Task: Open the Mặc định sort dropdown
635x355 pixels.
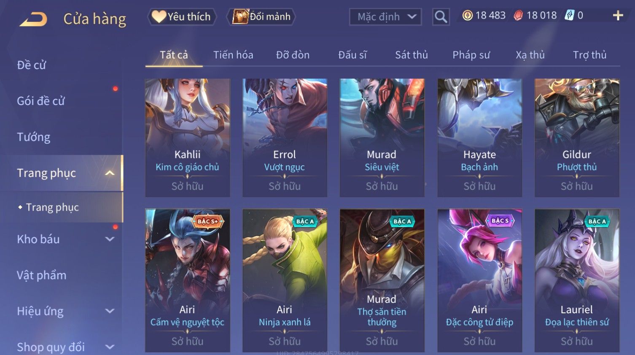Action: pyautogui.click(x=385, y=17)
